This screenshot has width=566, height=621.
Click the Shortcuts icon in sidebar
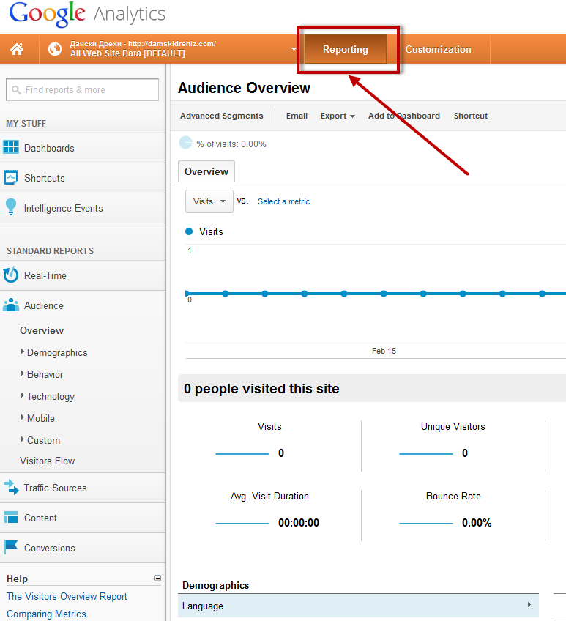(x=11, y=178)
